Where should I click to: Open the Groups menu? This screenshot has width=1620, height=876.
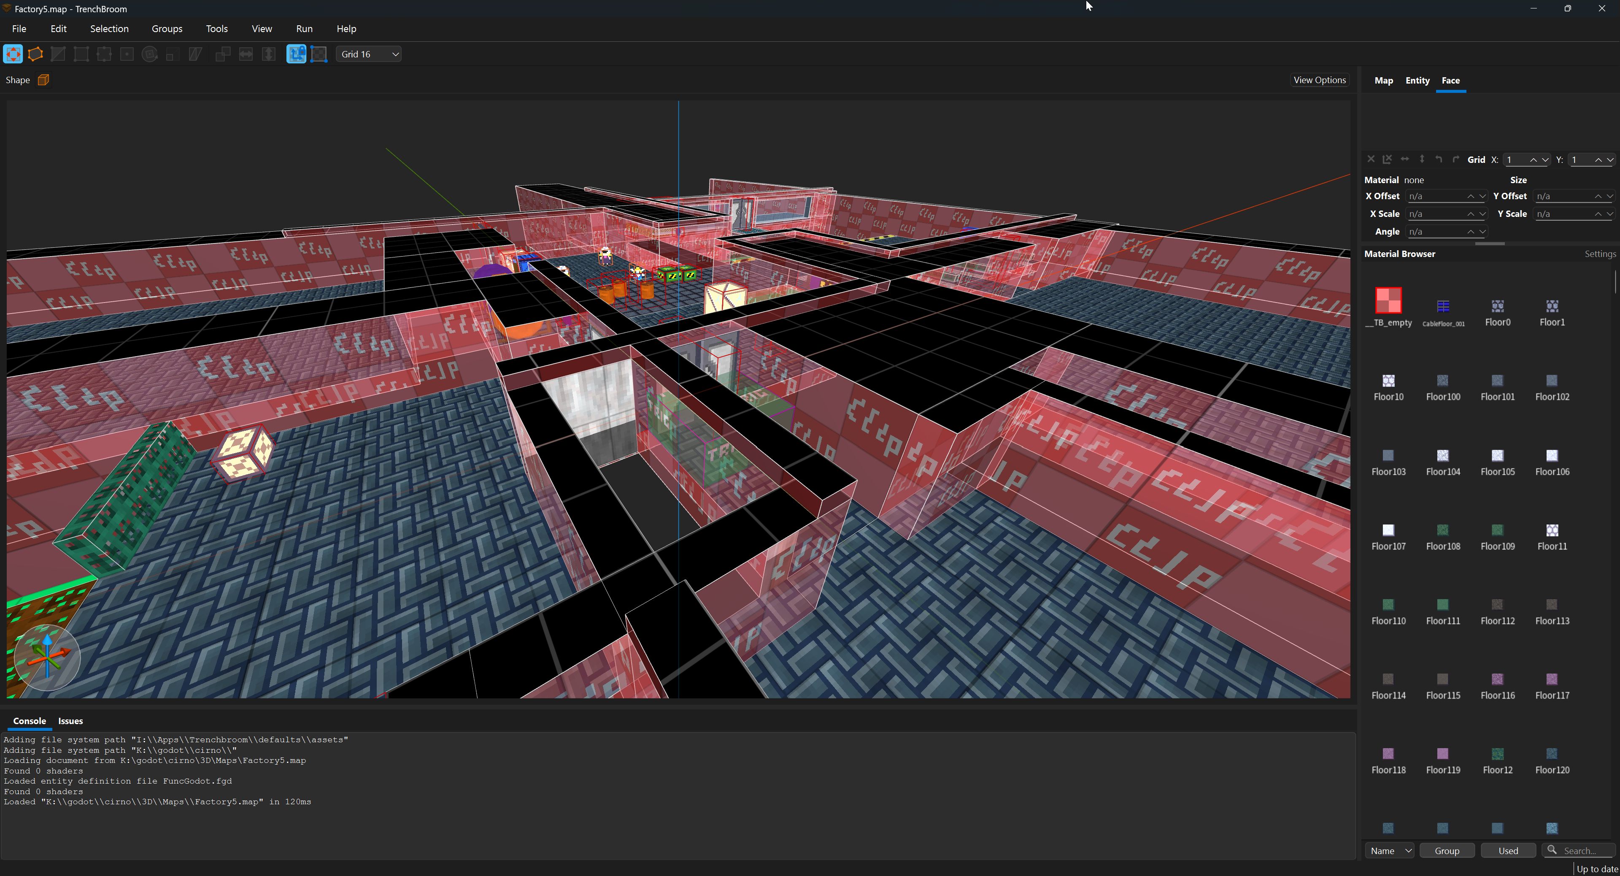[167, 29]
